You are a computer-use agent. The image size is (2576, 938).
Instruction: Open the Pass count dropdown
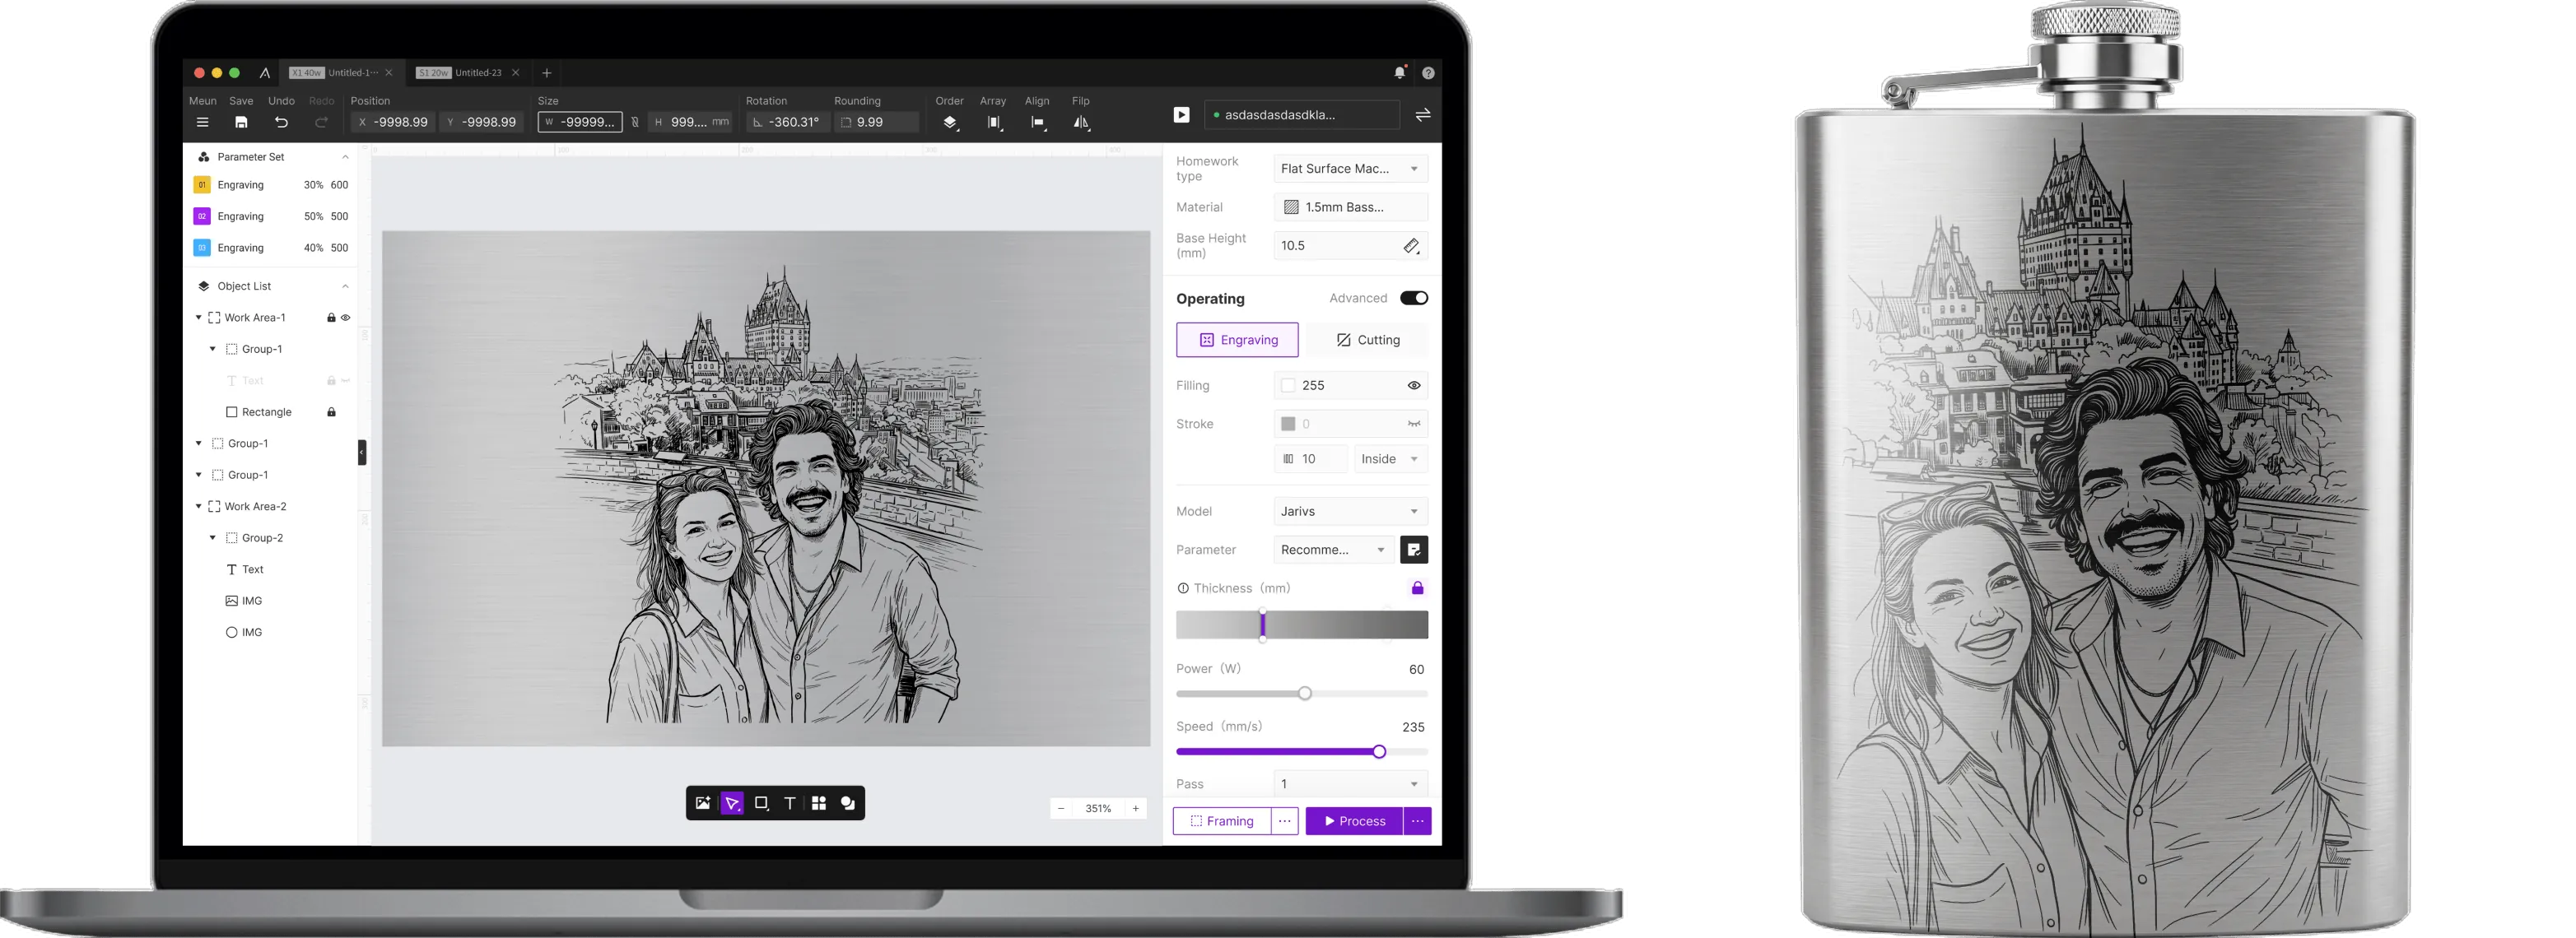[x=1350, y=784]
